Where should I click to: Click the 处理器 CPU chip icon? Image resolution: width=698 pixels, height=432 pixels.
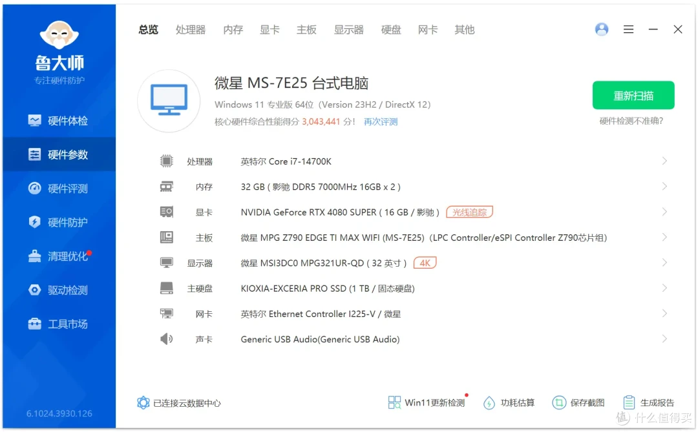click(x=167, y=161)
